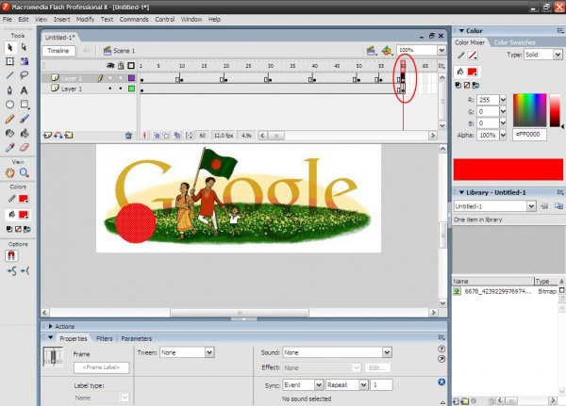Switch to the Filters tab
The width and height of the screenshot is (566, 406).
pos(104,338)
